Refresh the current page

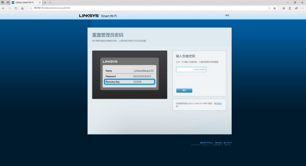pos(16,8)
